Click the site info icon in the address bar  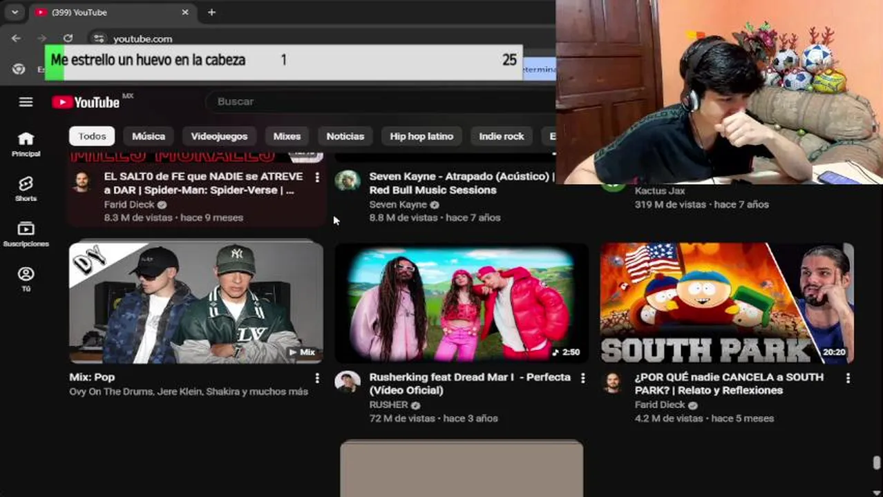pos(99,39)
